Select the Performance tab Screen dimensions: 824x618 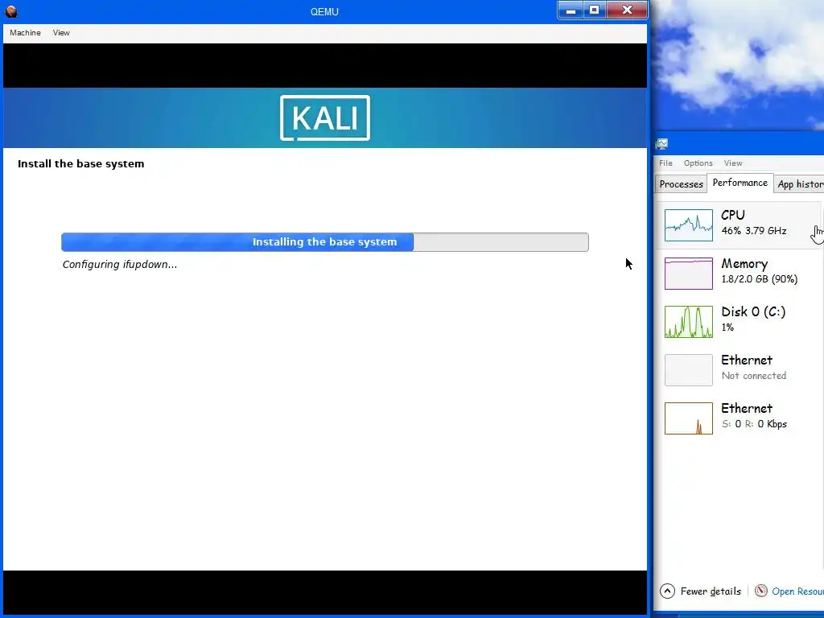[740, 183]
